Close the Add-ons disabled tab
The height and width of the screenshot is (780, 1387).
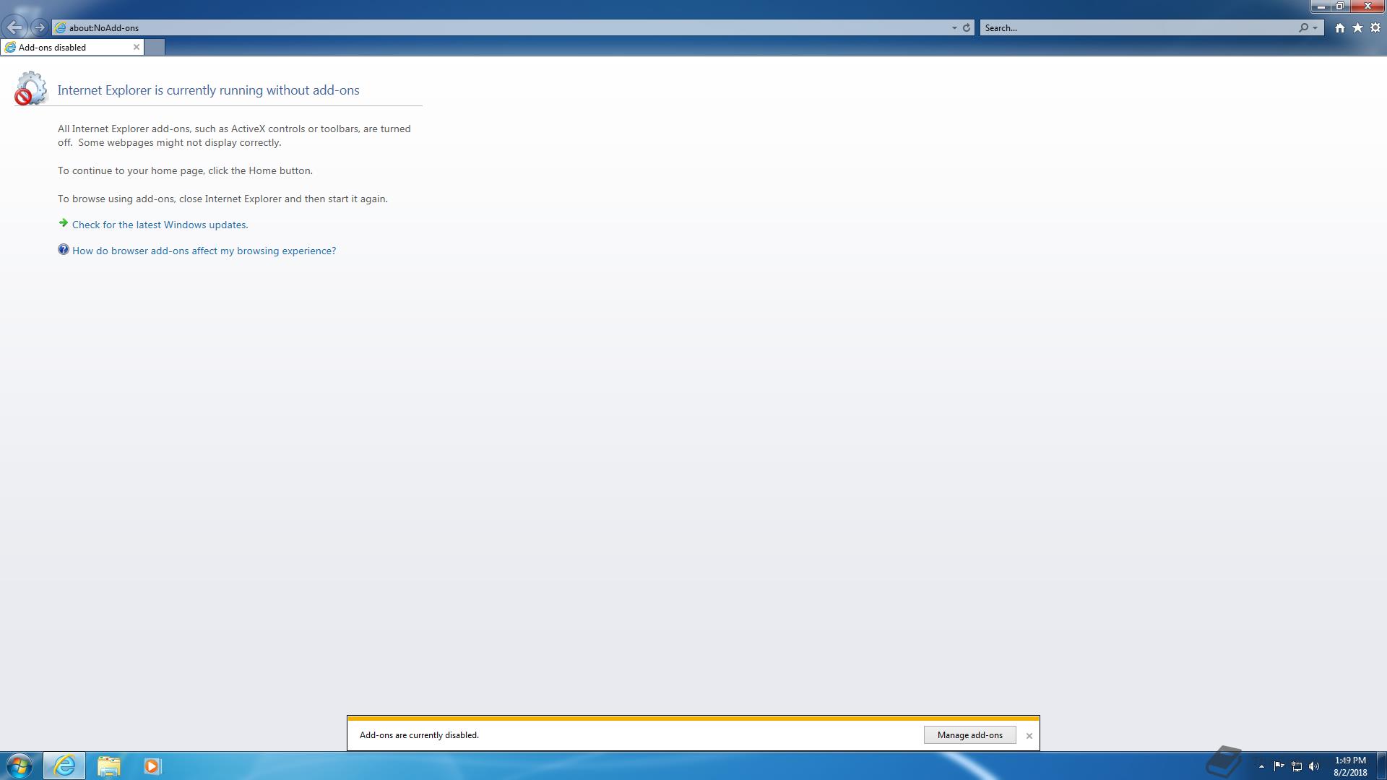point(136,47)
